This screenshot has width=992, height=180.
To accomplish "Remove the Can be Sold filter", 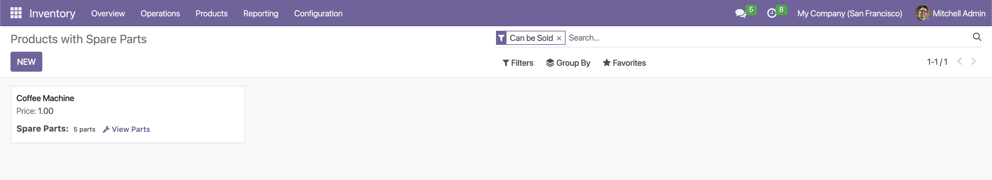I will point(559,38).
